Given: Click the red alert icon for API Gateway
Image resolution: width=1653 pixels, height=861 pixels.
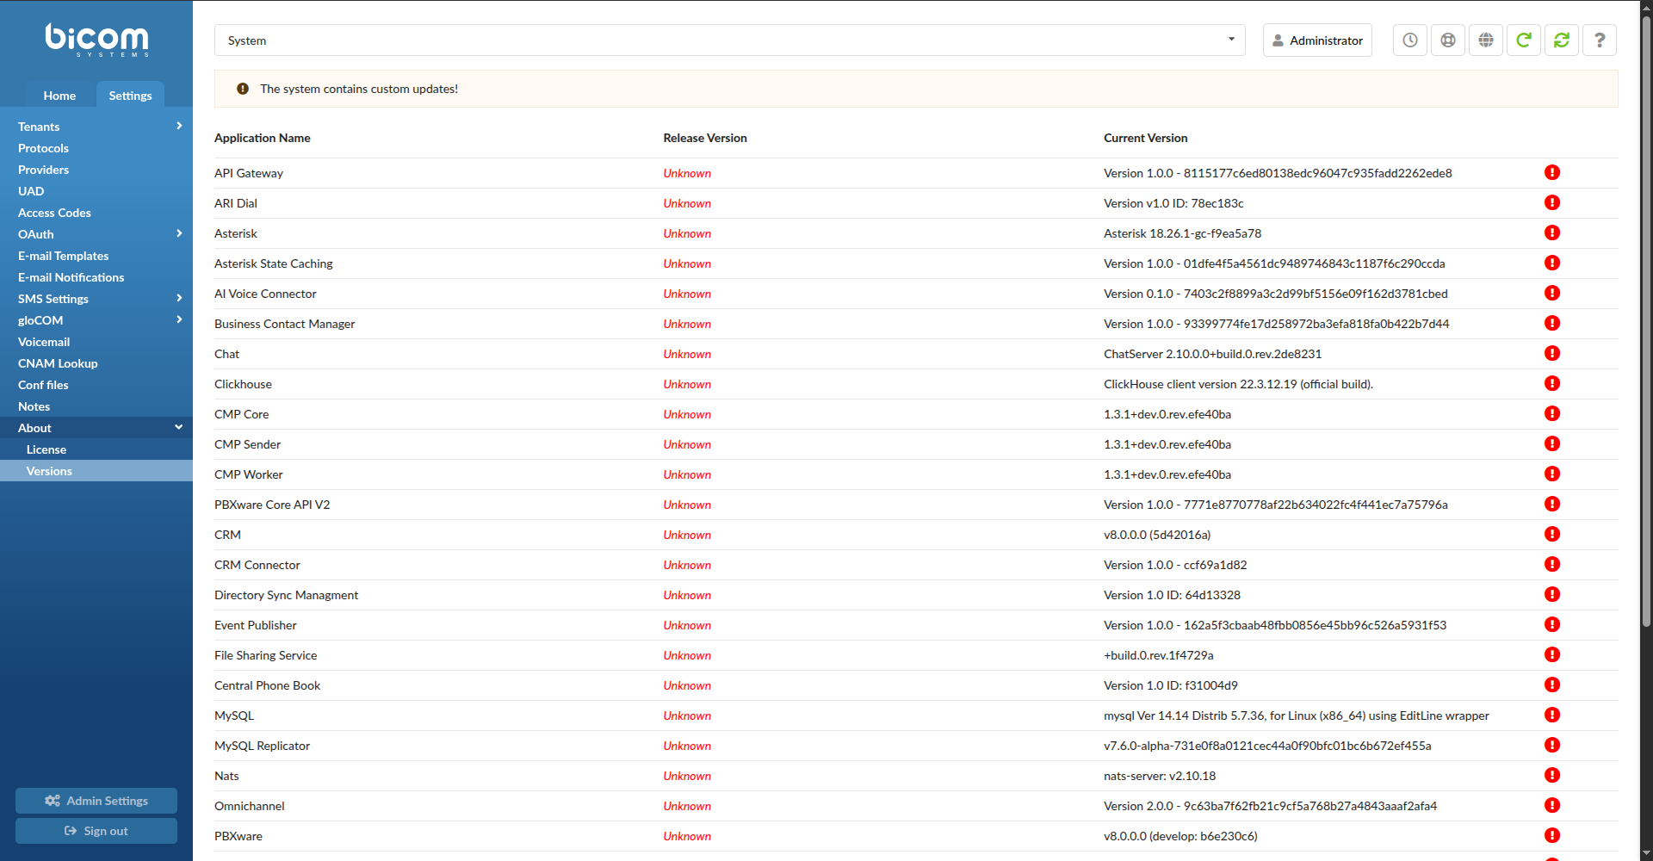Looking at the screenshot, I should point(1552,172).
